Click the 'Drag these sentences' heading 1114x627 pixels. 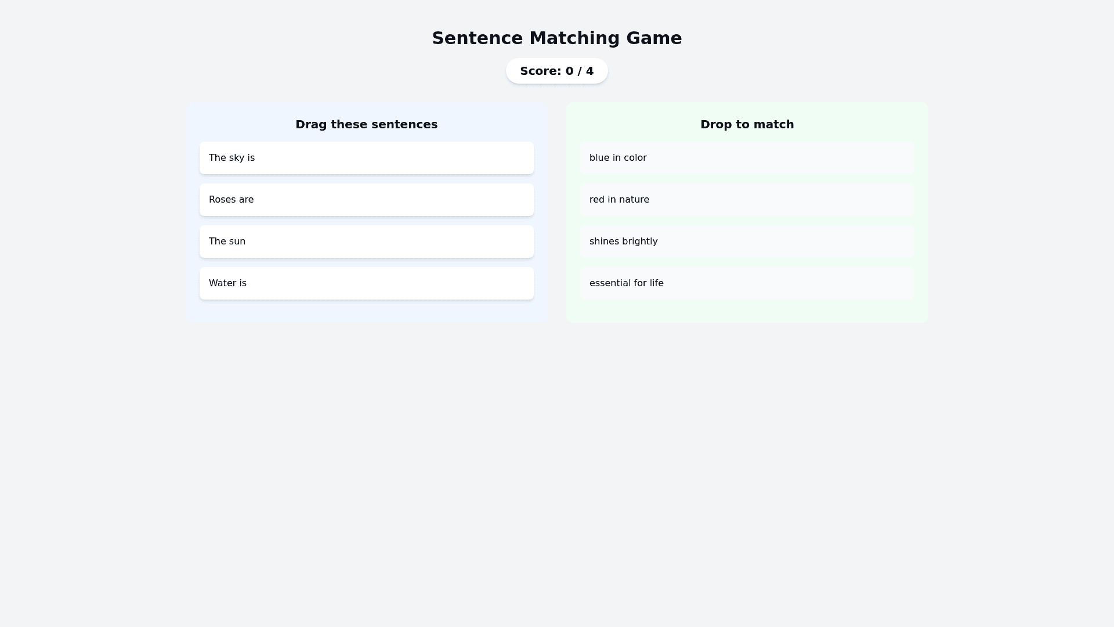(366, 124)
